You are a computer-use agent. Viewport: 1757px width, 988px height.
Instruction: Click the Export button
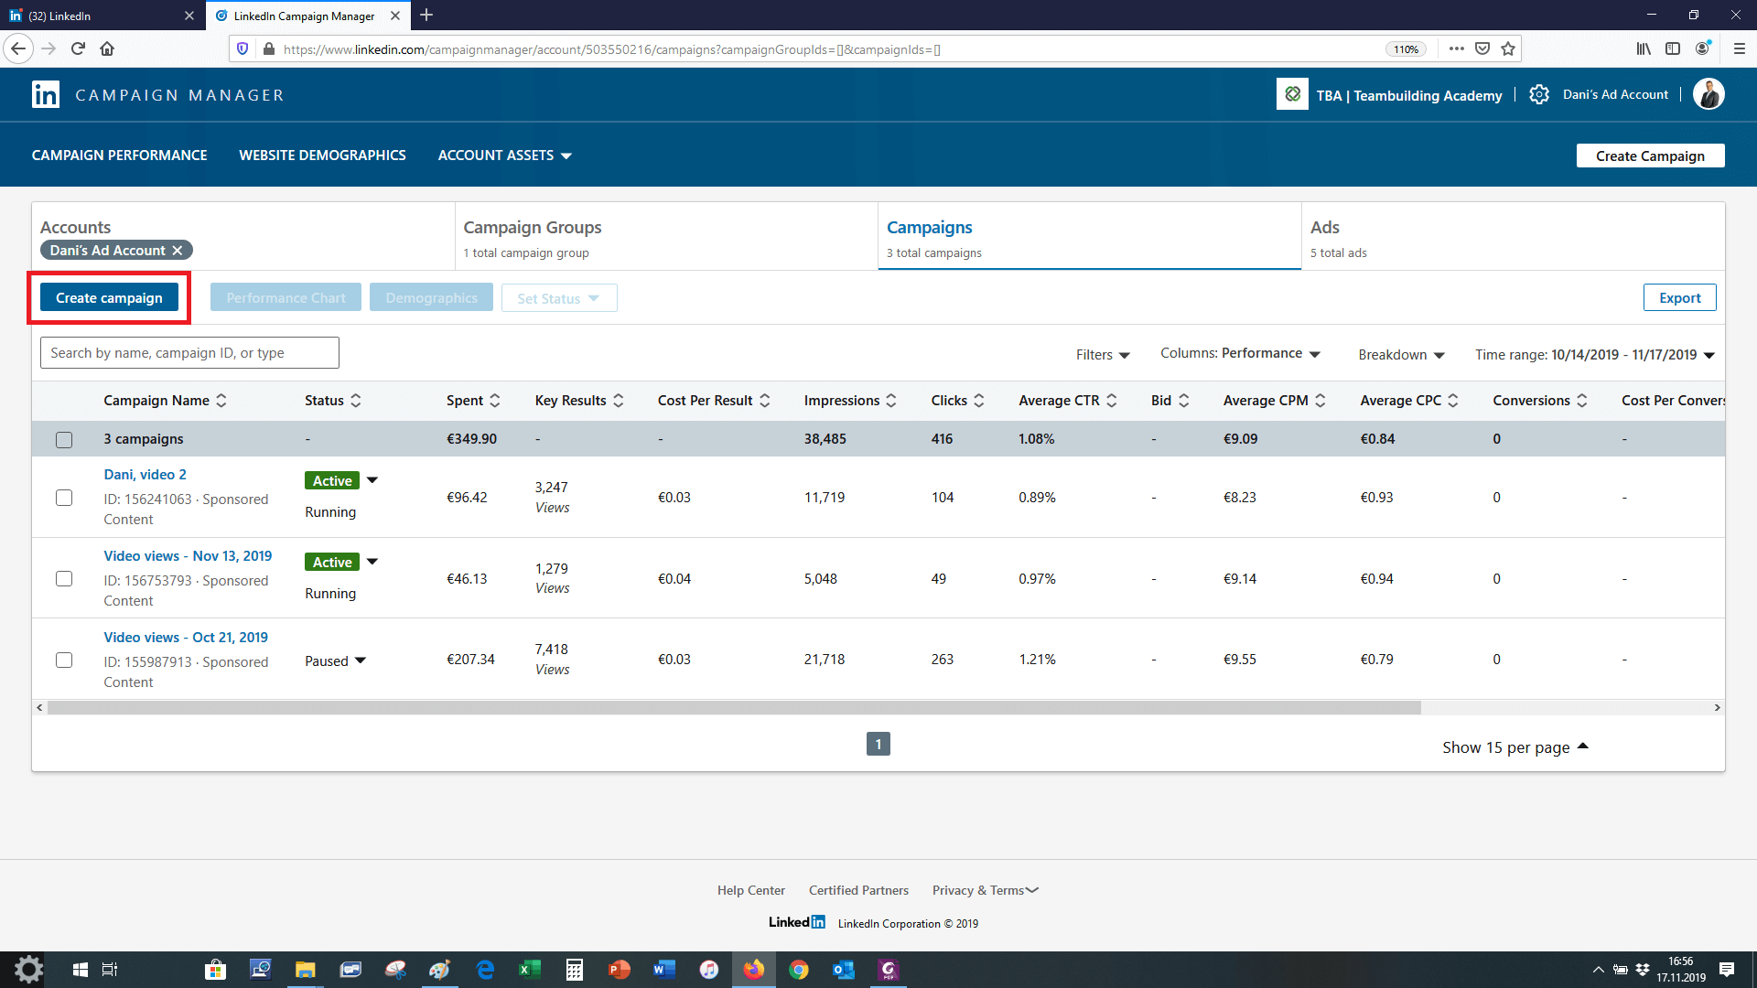pyautogui.click(x=1679, y=298)
